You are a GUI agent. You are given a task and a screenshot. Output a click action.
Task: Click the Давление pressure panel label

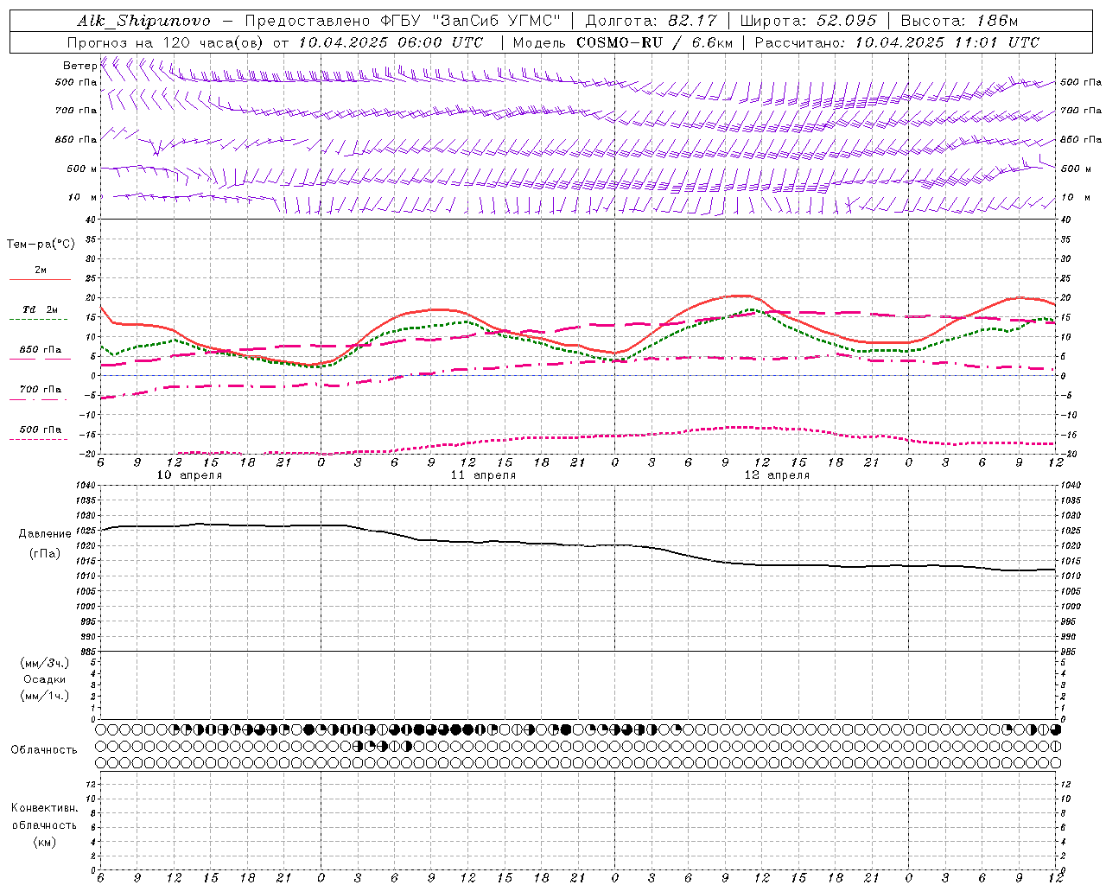click(45, 534)
